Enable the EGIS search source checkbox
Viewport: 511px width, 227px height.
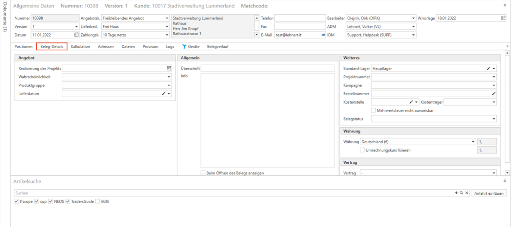tap(98, 202)
